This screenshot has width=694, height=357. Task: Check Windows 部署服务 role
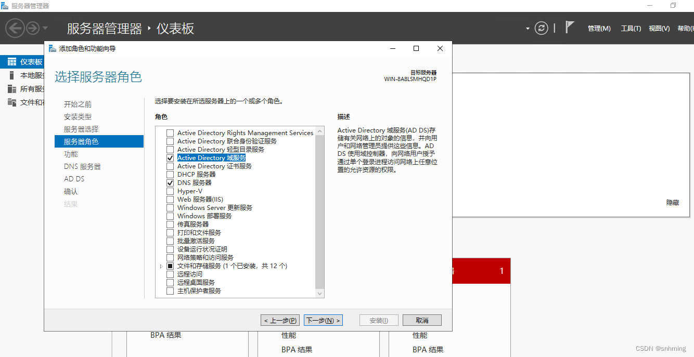click(170, 216)
